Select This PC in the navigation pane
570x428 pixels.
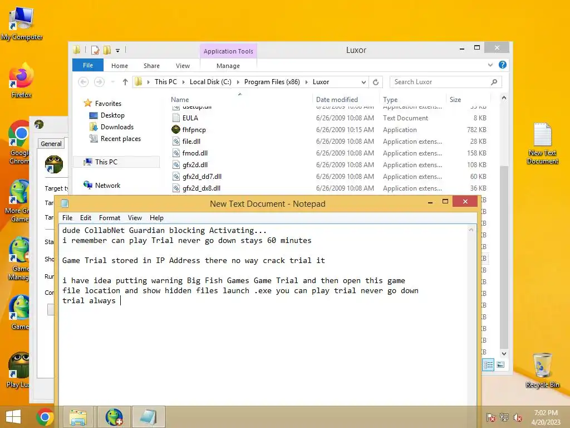pos(116,162)
